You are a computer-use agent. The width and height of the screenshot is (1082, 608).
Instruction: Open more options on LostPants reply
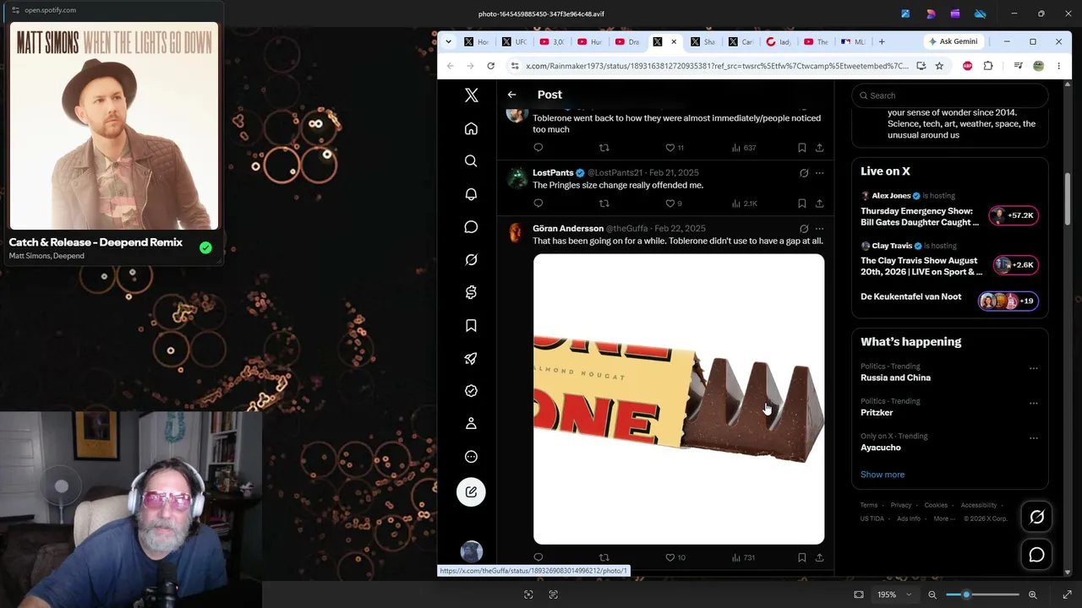pyautogui.click(x=819, y=173)
